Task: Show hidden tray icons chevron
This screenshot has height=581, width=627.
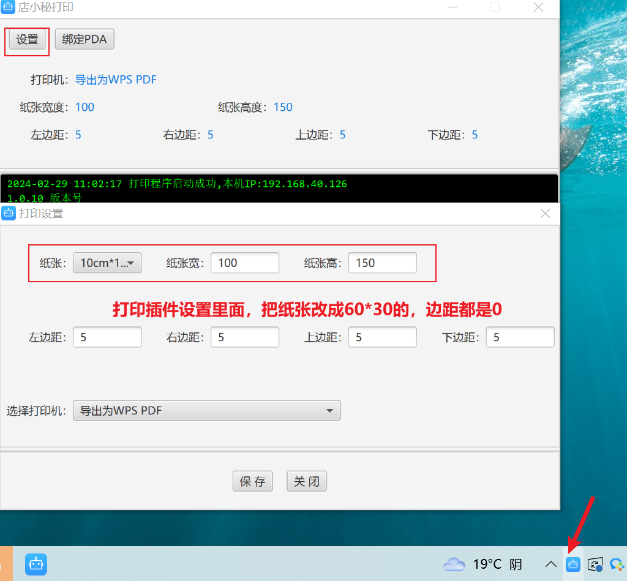Action: click(x=551, y=564)
